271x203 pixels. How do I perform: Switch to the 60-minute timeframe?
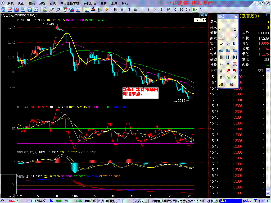pyautogui.click(x=181, y=10)
